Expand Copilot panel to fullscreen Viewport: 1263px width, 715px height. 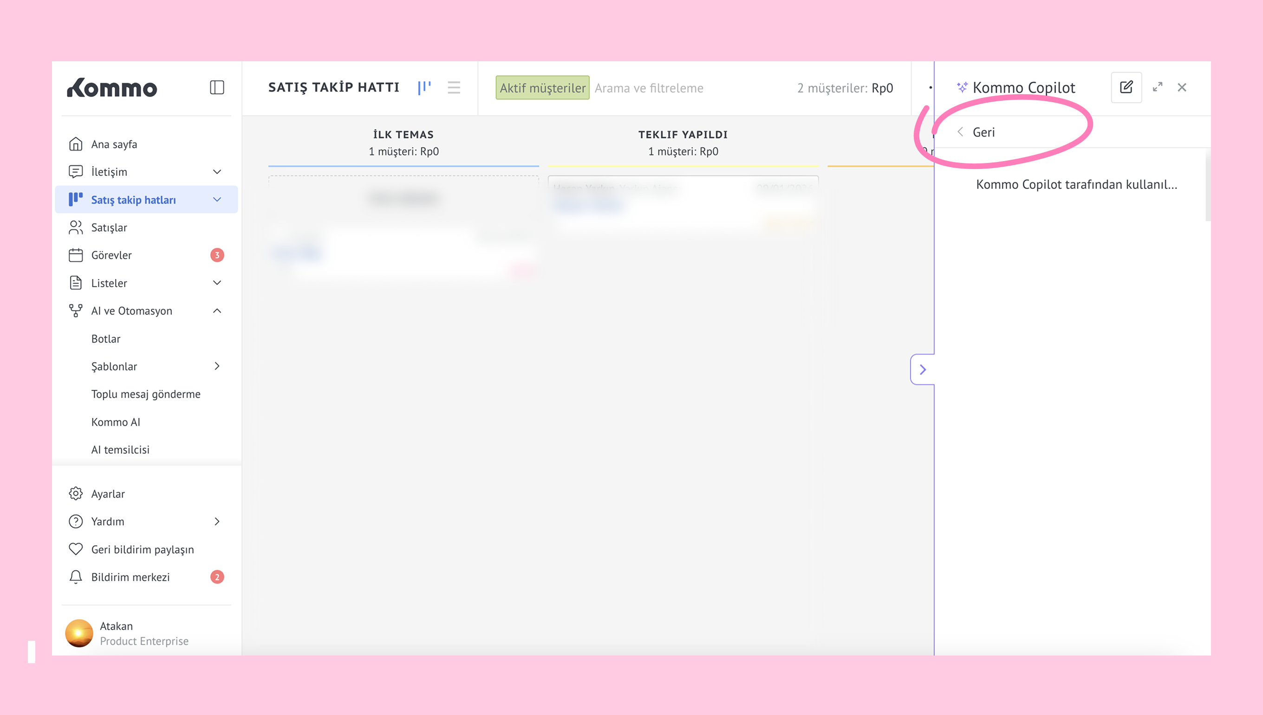pos(1158,87)
